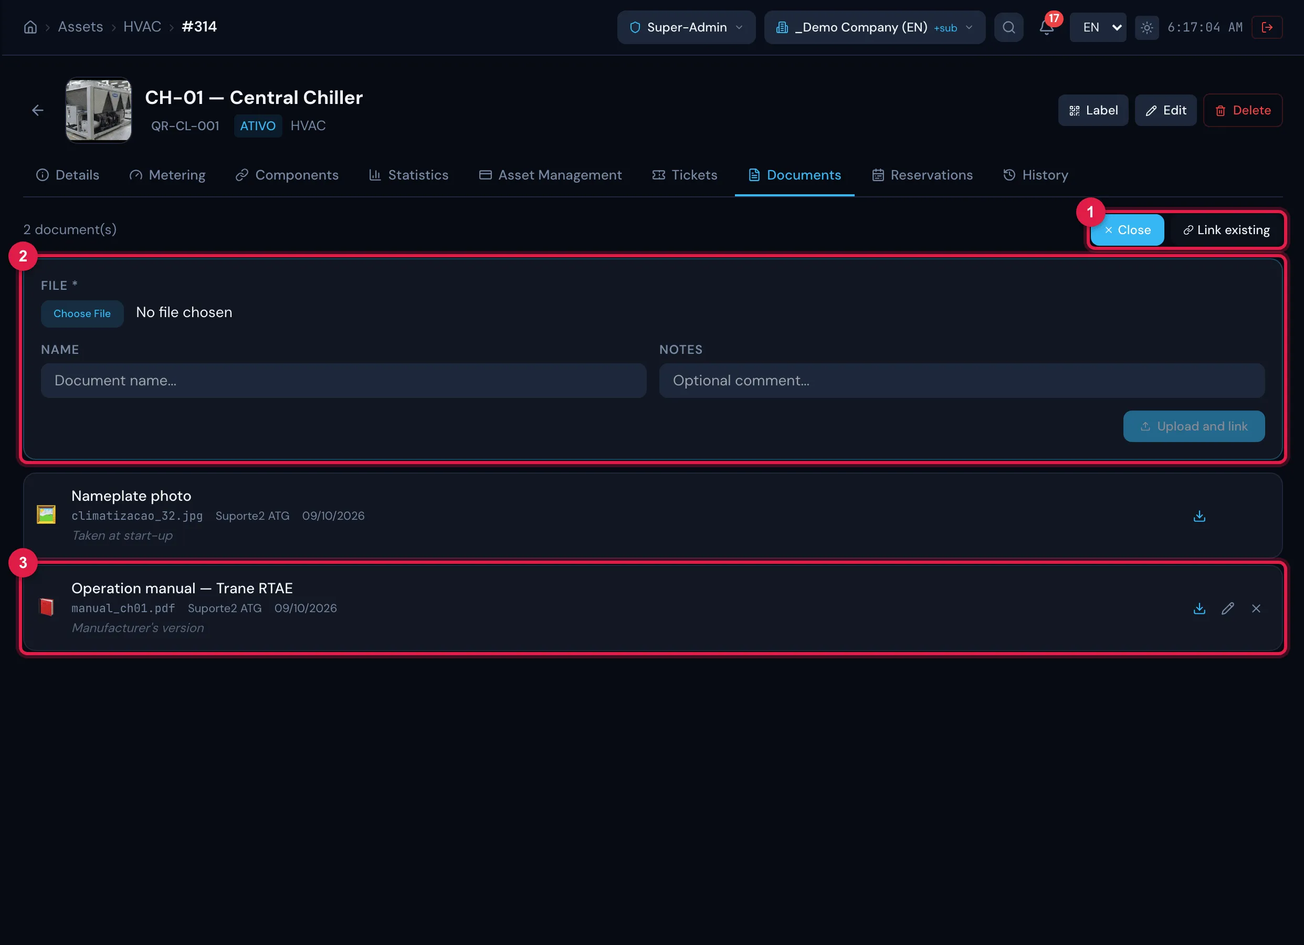This screenshot has height=945, width=1304.
Task: Click the Upload and link button
Action: click(x=1194, y=426)
